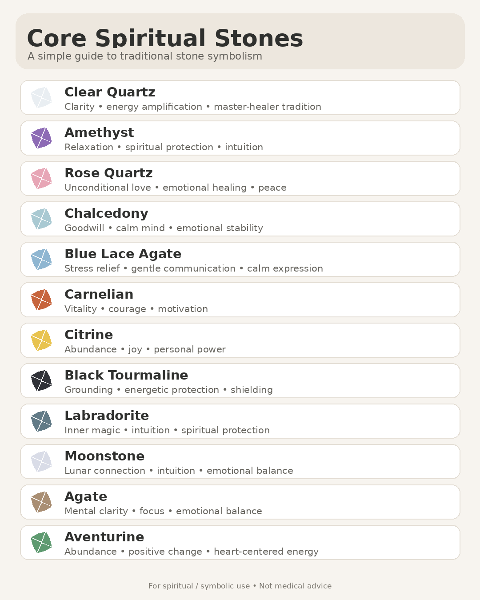Click the orange Carnelian gem icon
The height and width of the screenshot is (600, 480).
click(41, 300)
